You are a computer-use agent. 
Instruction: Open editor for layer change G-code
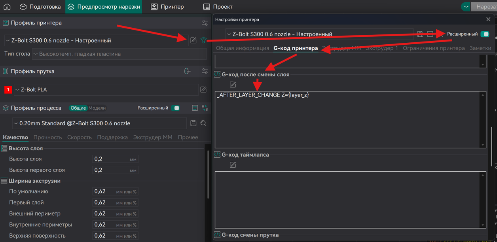[233, 85]
